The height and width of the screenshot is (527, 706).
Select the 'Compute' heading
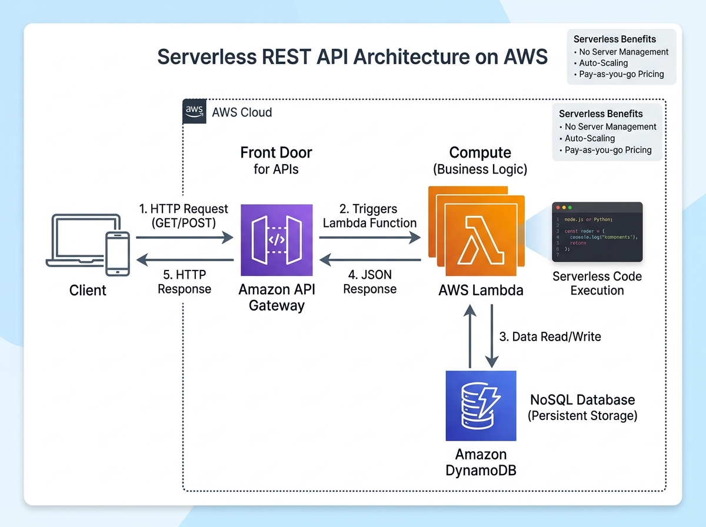coord(480,153)
